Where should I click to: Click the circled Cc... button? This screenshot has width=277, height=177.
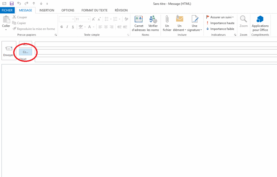point(25,52)
